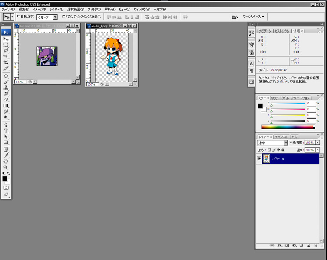Click the add layer mask icon
The image size is (327, 260).
pyautogui.click(x=287, y=245)
